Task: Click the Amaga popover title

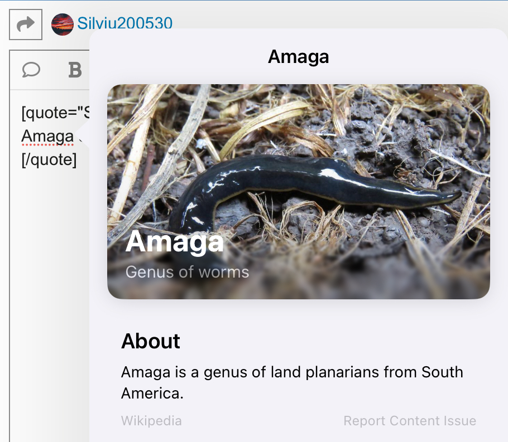Action: [299, 57]
